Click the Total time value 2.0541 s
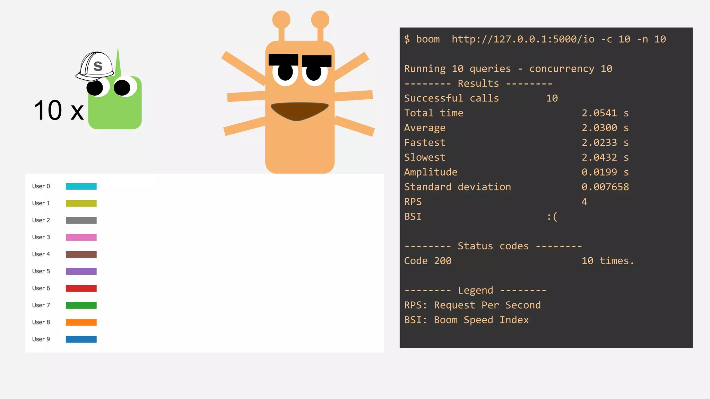The width and height of the screenshot is (710, 399). click(x=605, y=113)
